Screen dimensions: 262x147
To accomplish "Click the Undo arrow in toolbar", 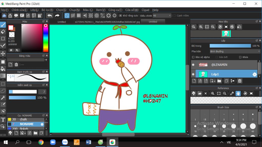I will [50, 16].
